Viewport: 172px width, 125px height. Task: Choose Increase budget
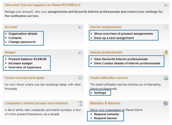[x=20, y=63]
